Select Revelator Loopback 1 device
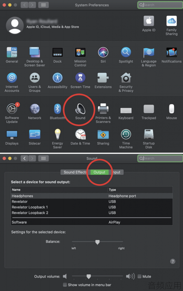This screenshot has height=291, width=183. point(92,207)
